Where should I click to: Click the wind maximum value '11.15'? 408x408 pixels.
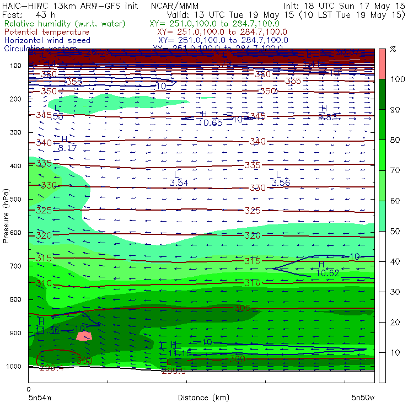[180, 353]
